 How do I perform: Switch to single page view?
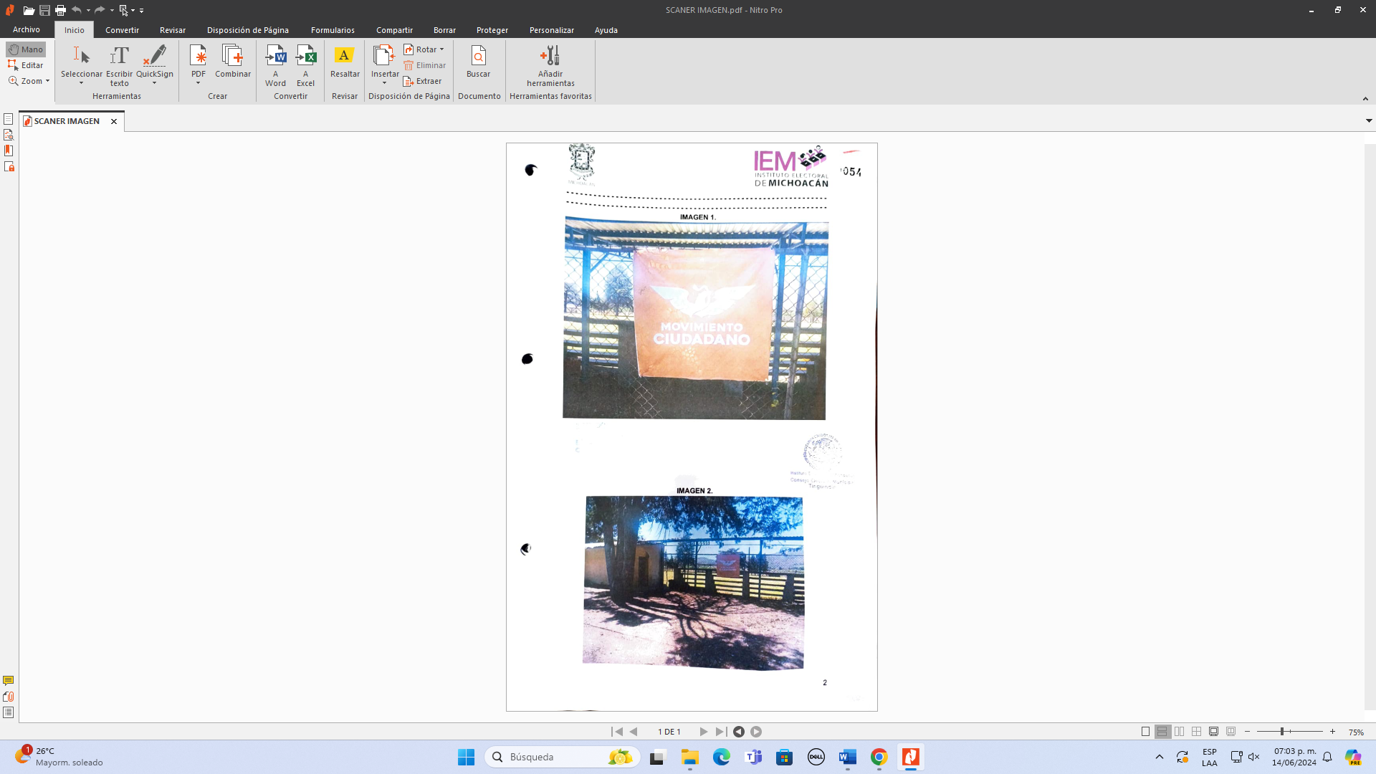click(1145, 732)
